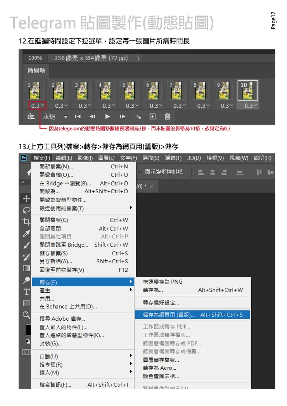Click align horizontal centers icon

[213, 172]
